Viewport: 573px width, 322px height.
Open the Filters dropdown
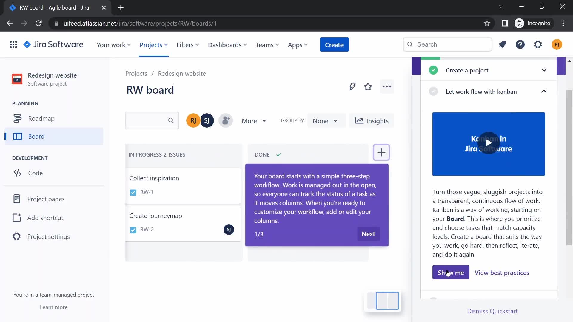tap(188, 45)
